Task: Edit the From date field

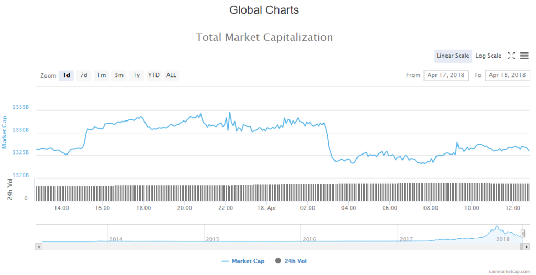Action: 446,75
